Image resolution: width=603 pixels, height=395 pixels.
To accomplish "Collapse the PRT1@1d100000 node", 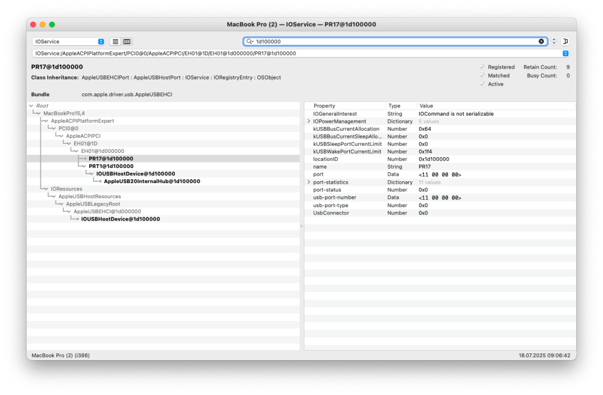I will pos(84,166).
